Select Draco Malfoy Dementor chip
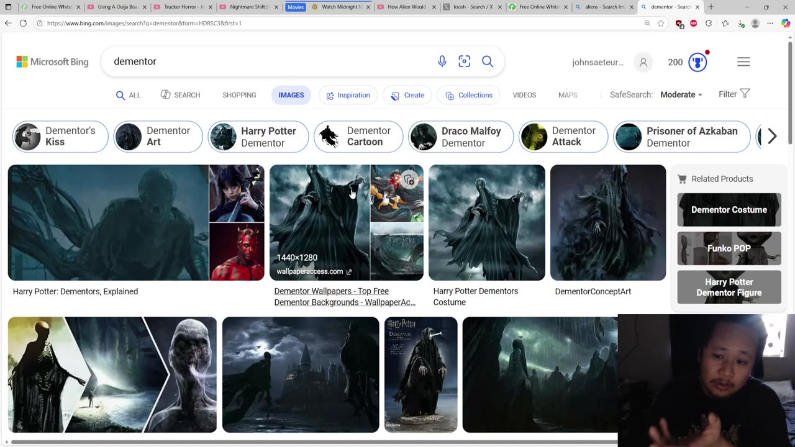This screenshot has width=795, height=447. 461,137
